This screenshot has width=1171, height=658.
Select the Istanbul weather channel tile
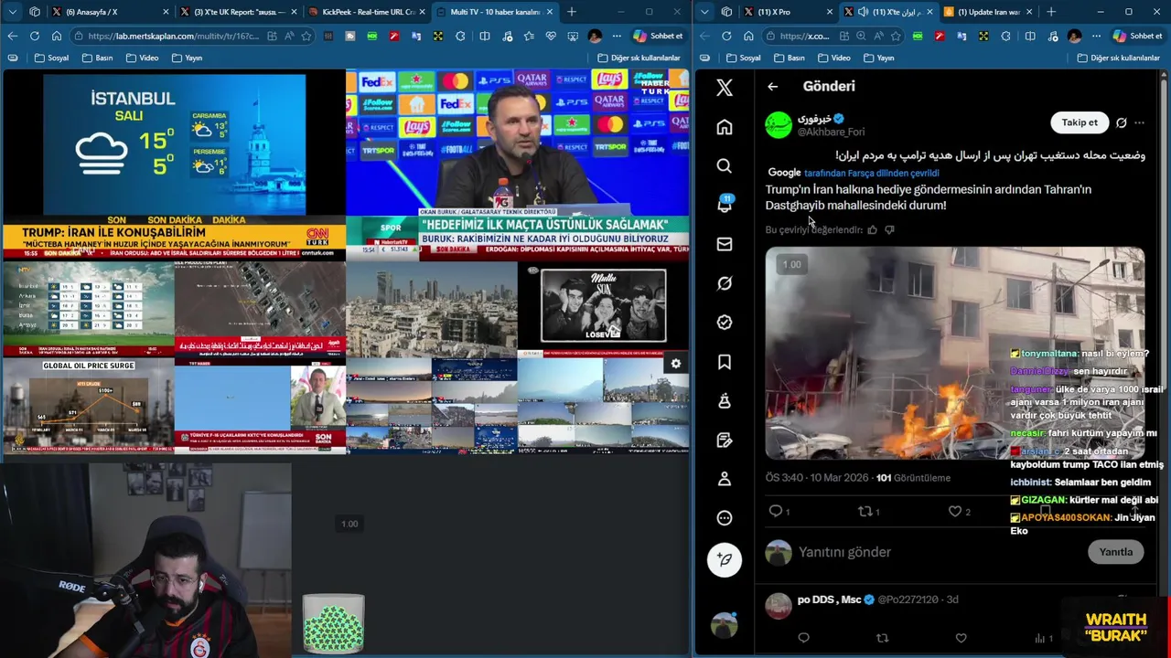pos(174,164)
